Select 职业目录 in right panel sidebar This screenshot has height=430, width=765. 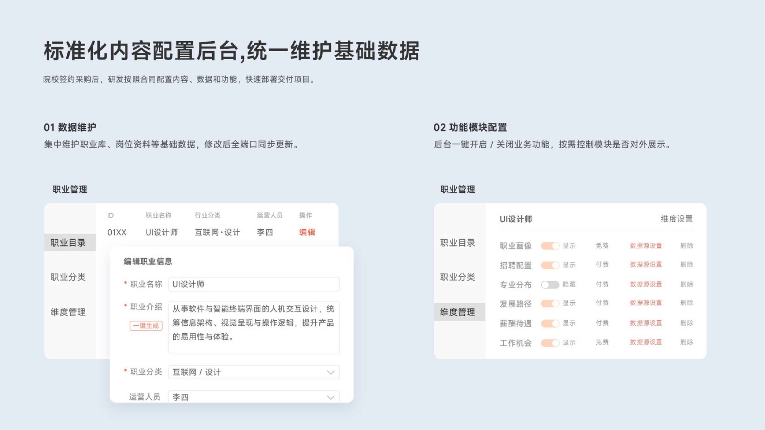tap(457, 243)
